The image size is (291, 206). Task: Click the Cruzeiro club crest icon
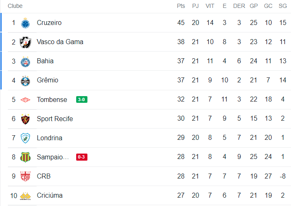(26, 22)
